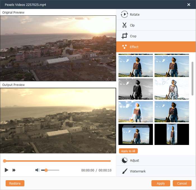Click the Clip scissors icon
Screen dimensions: 196x190
[124, 25]
